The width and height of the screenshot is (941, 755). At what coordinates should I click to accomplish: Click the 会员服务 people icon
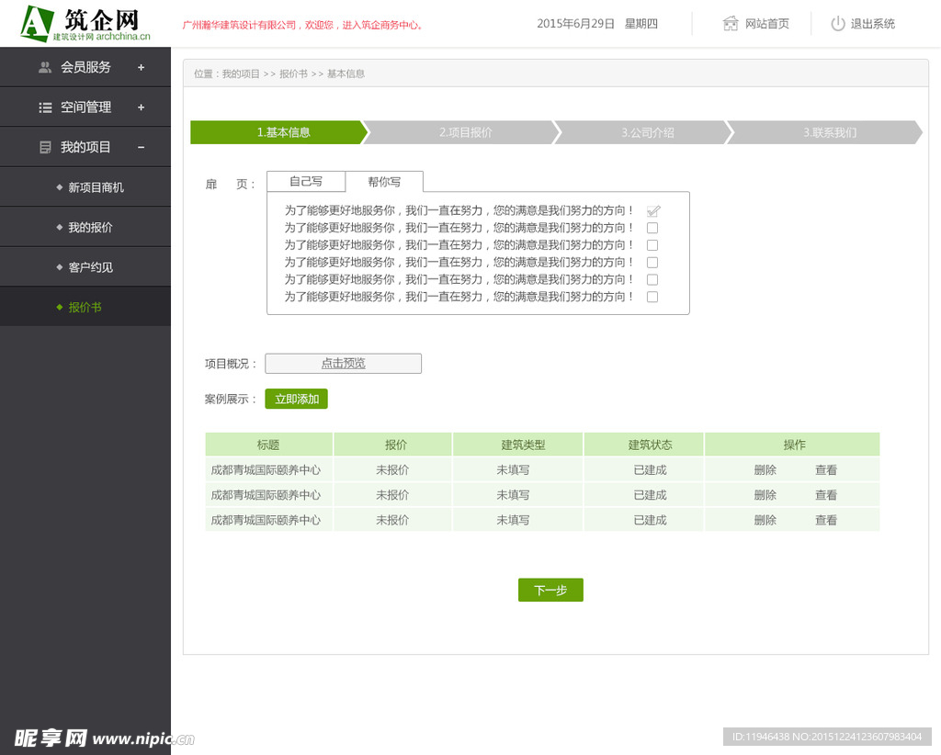(45, 67)
